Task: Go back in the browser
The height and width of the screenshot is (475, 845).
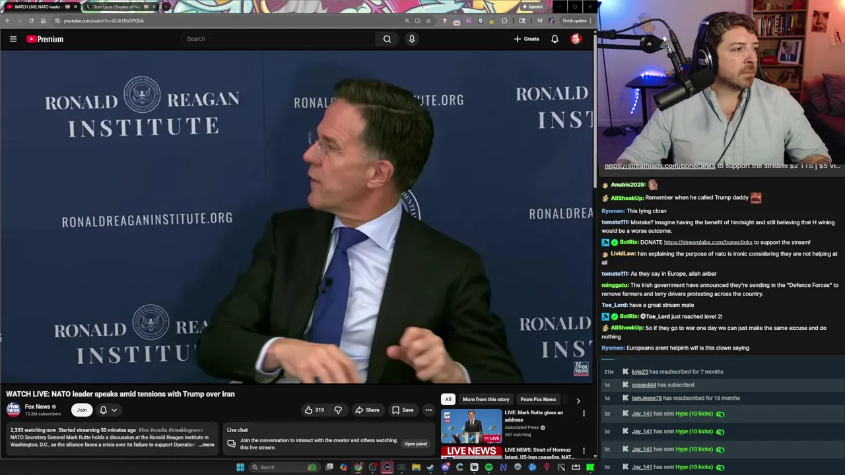Action: pyautogui.click(x=7, y=20)
